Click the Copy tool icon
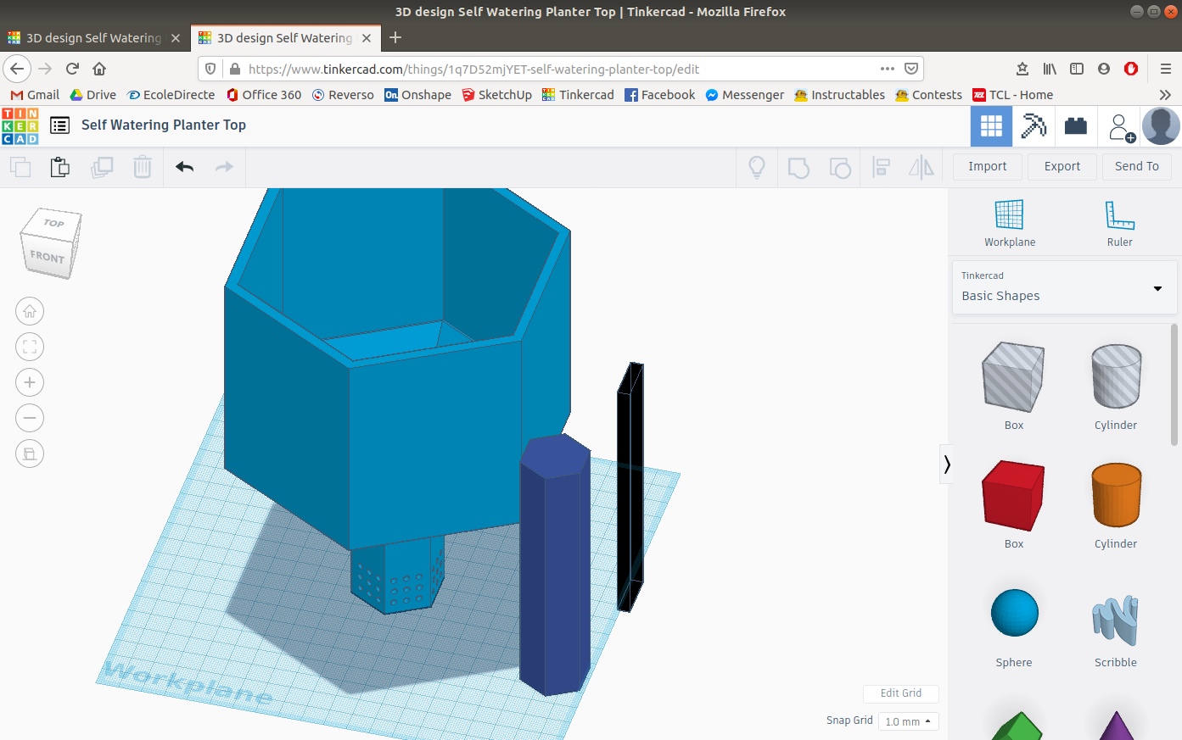1182x740 pixels. click(20, 167)
